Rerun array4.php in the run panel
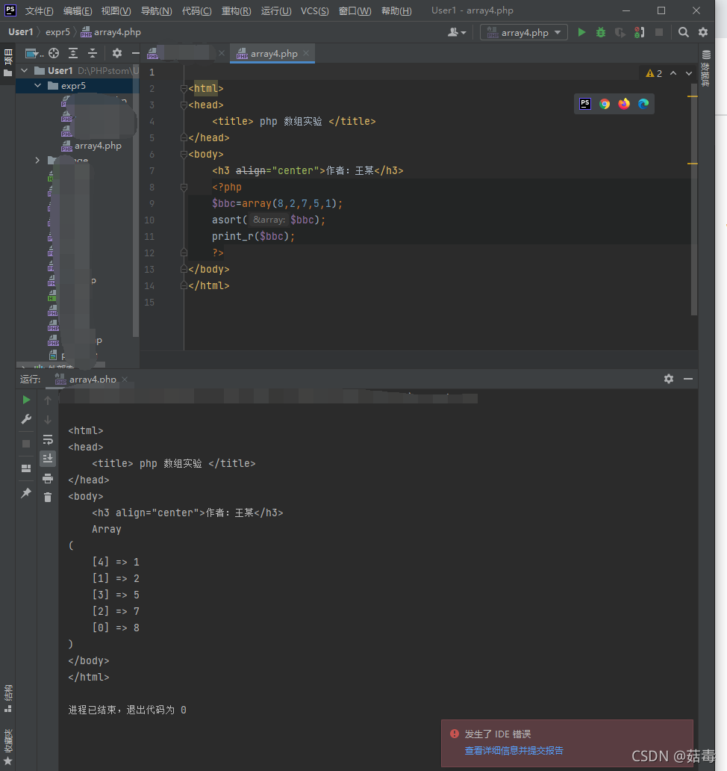The image size is (727, 771). [27, 400]
